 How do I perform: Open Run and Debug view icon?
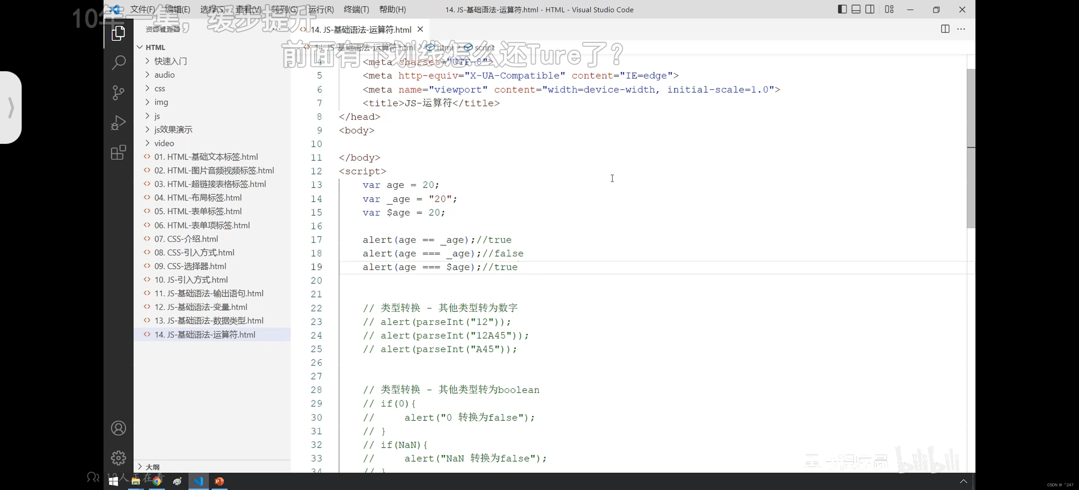[x=119, y=123]
